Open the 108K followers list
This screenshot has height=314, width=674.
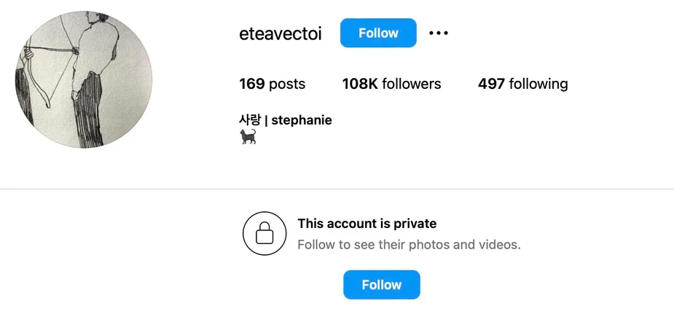[x=391, y=84]
